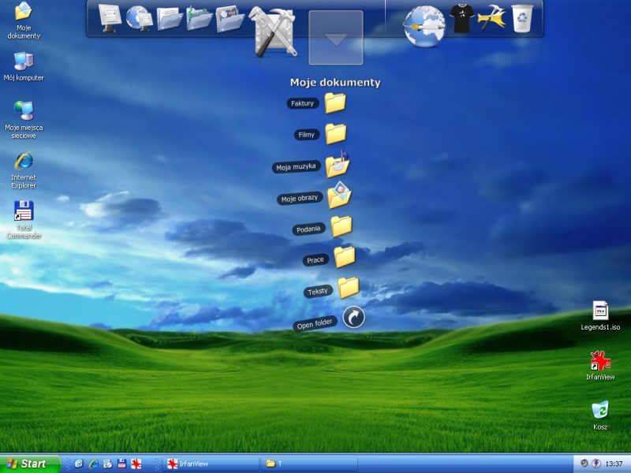Viewport: 631px width, 473px height.
Task: Switch to the IrfanView taskbar window
Action: coord(211,464)
